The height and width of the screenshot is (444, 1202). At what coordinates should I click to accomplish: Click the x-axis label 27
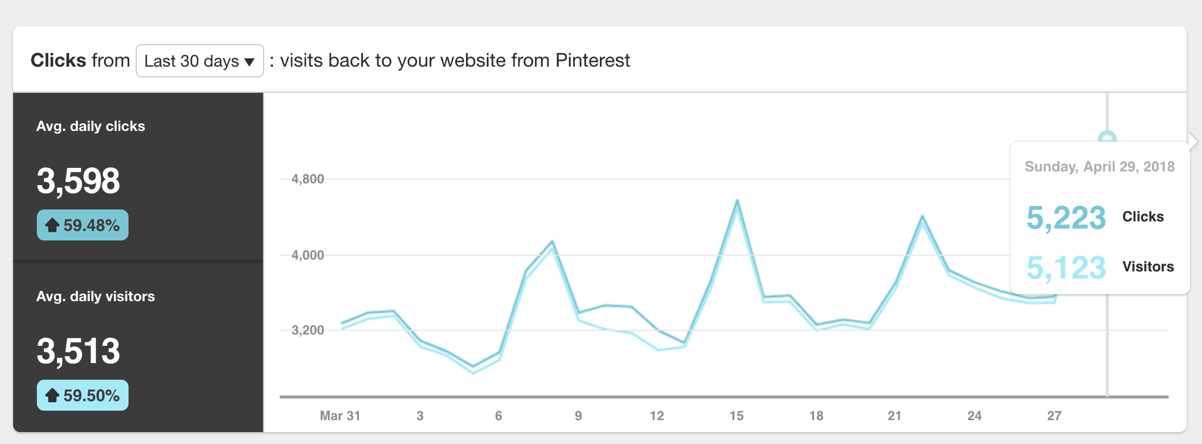pyautogui.click(x=1054, y=416)
